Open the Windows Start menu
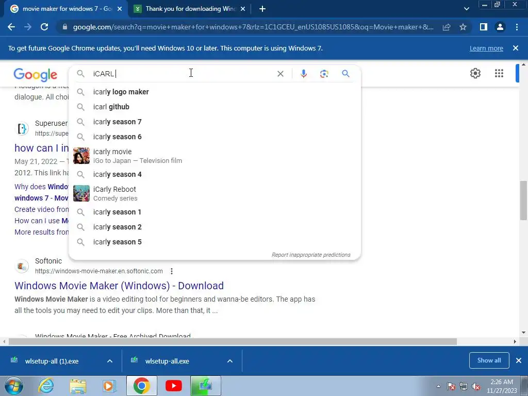Viewport: 528px width, 396px height. [x=13, y=386]
